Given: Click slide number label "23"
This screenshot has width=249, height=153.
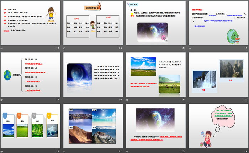Looking at the screenshot, I should point(183,151).
